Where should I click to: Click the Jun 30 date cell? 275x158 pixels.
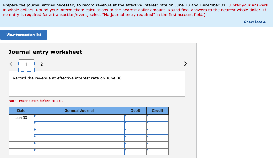click(21, 118)
